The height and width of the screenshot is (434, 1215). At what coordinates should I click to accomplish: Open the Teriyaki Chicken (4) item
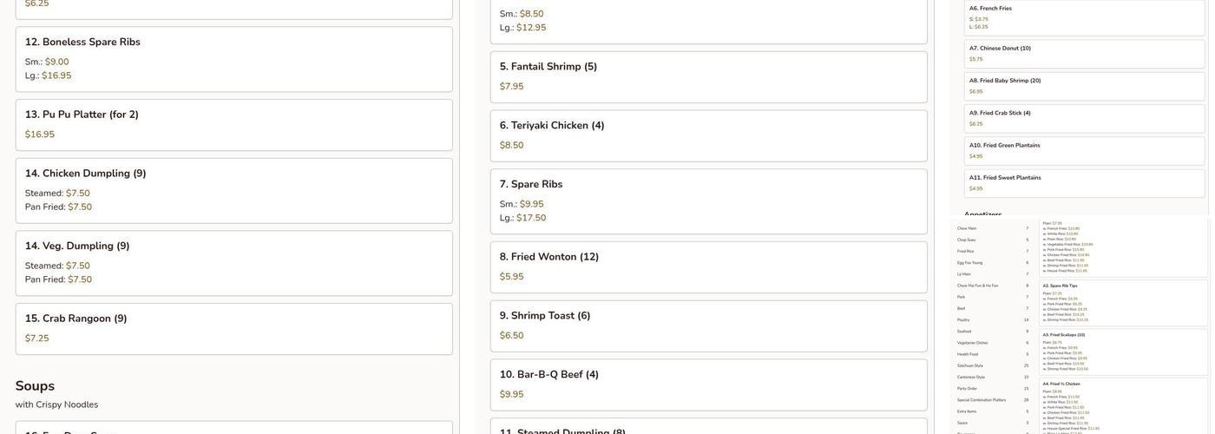[x=708, y=135]
